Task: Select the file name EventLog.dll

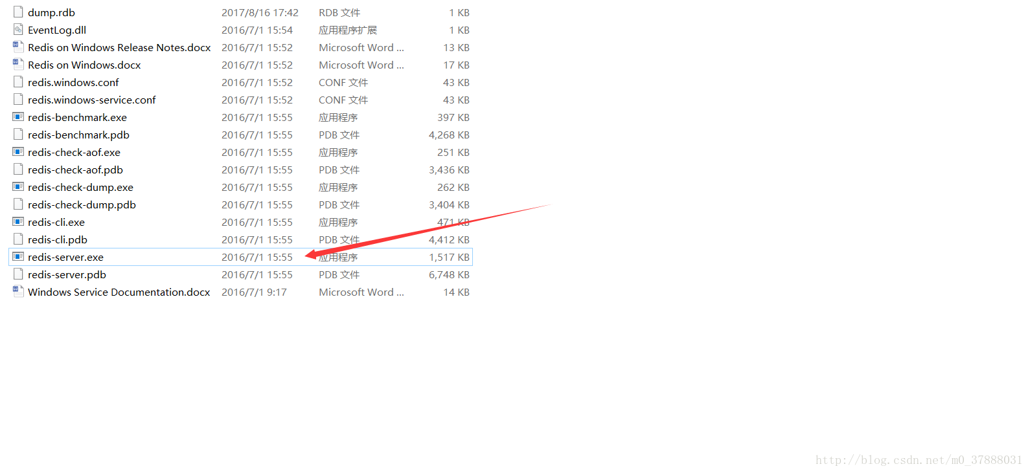Action: pyautogui.click(x=57, y=30)
